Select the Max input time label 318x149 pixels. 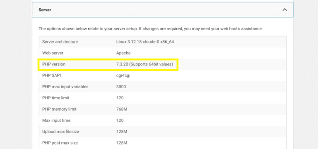[56, 120]
